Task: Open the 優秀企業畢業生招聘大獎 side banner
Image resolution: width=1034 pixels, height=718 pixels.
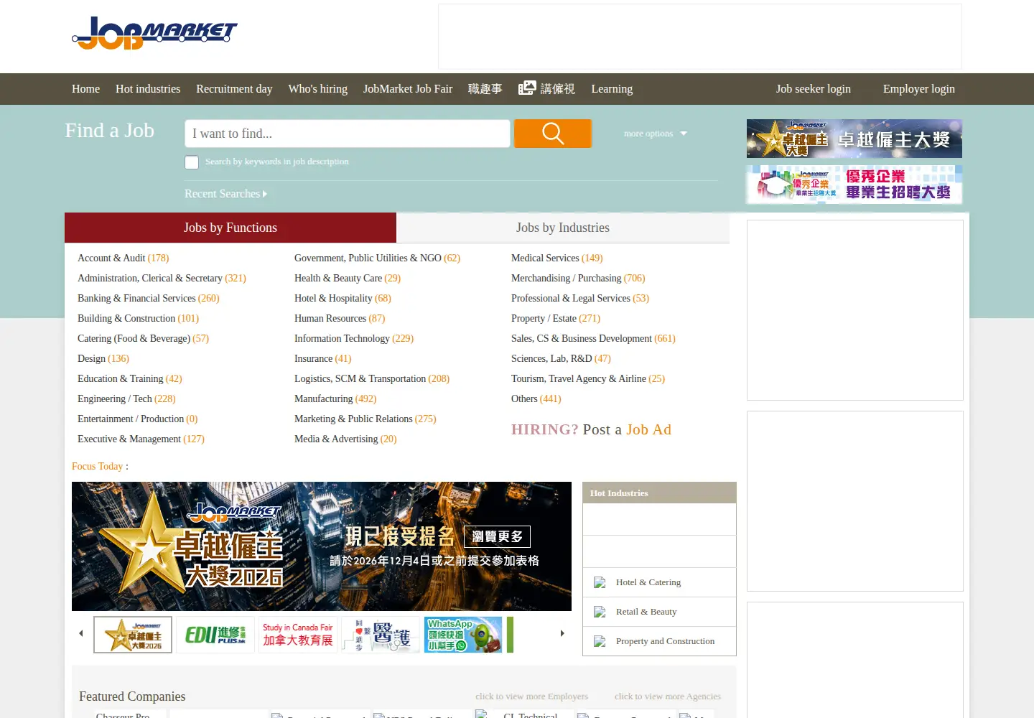Action: 854,185
